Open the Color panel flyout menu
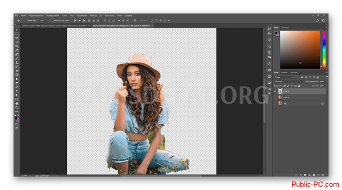This screenshot has height=190, width=342. [326, 27]
